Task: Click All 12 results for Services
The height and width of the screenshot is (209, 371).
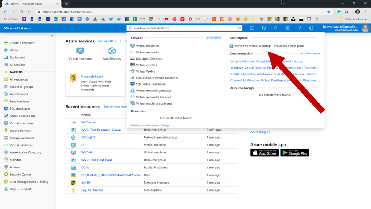Action: [214, 38]
